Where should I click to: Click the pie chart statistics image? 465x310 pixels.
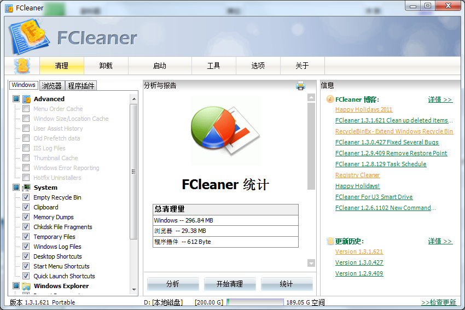[225, 131]
